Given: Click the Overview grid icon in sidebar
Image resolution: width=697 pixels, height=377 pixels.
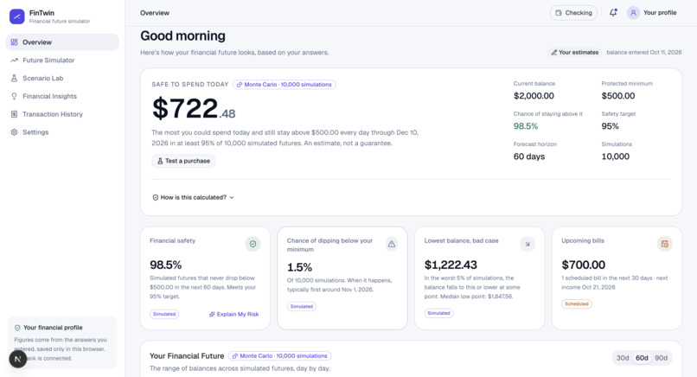Looking at the screenshot, I should [14, 42].
